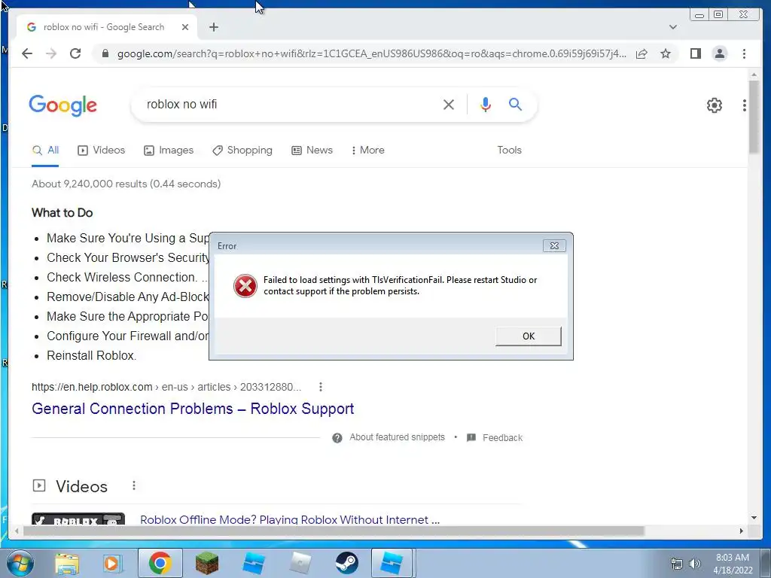This screenshot has width=771, height=578.
Task: Click the Feedback link
Action: [502, 438]
